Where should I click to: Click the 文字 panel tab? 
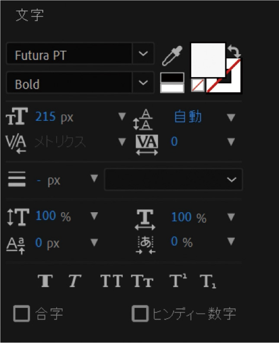(30, 15)
